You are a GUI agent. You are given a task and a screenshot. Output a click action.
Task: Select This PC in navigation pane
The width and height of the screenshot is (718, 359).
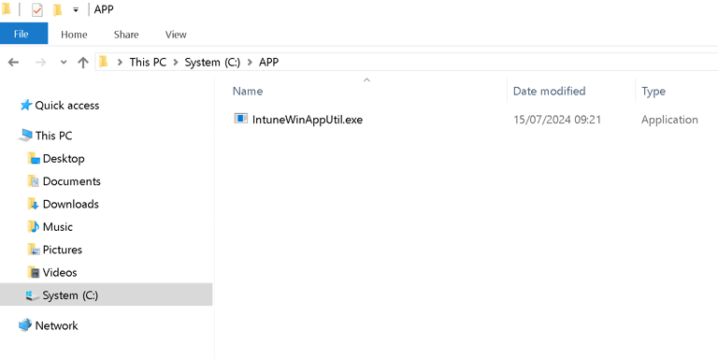pyautogui.click(x=53, y=136)
